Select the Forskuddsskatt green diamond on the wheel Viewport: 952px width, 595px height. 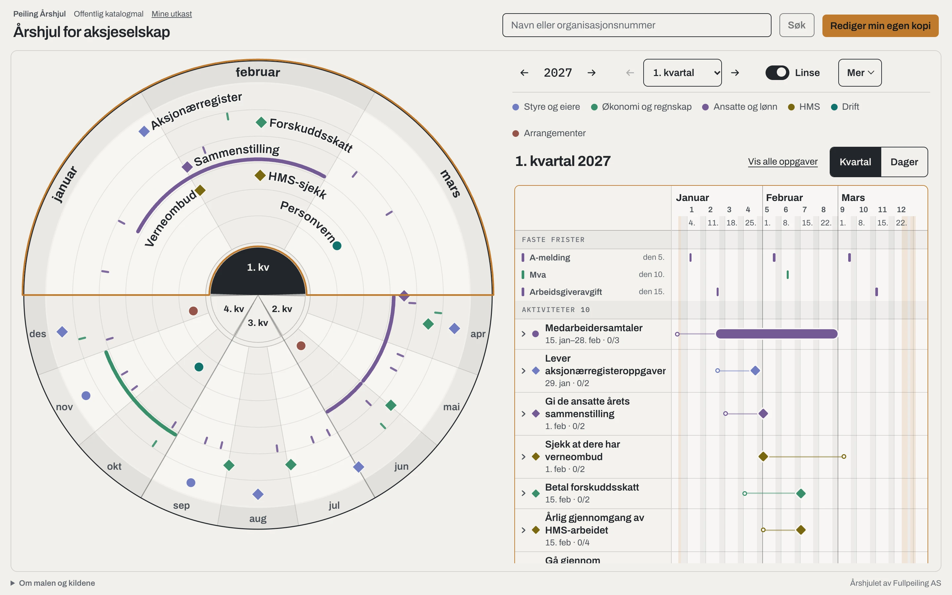[261, 122]
